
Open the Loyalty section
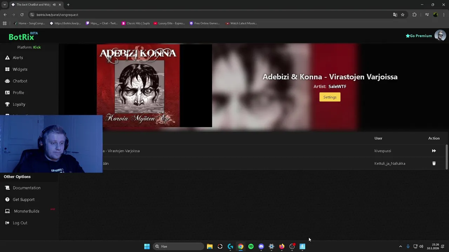pyautogui.click(x=19, y=104)
